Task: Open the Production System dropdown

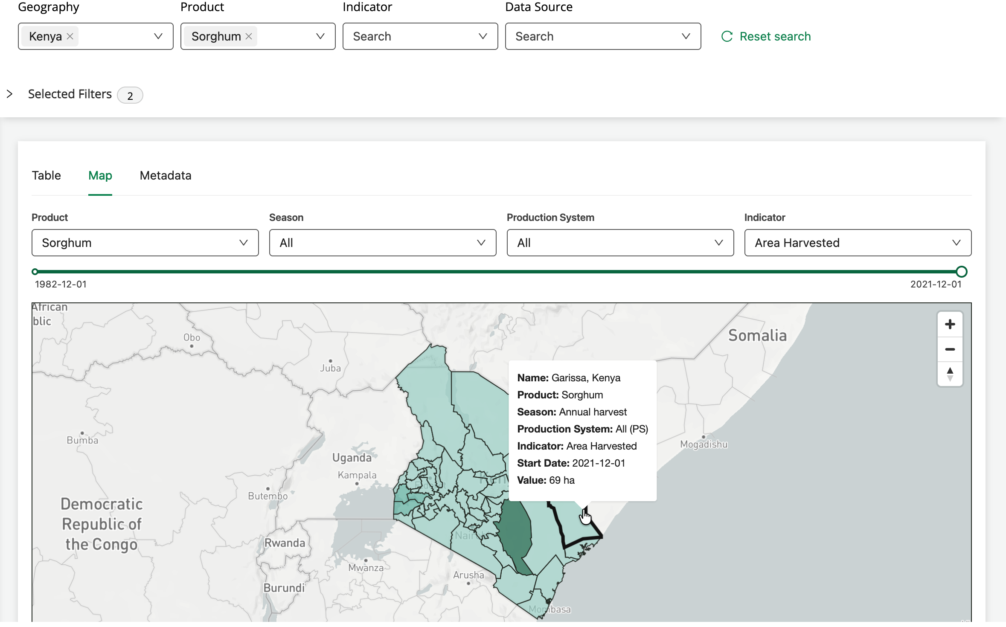Action: [x=620, y=243]
